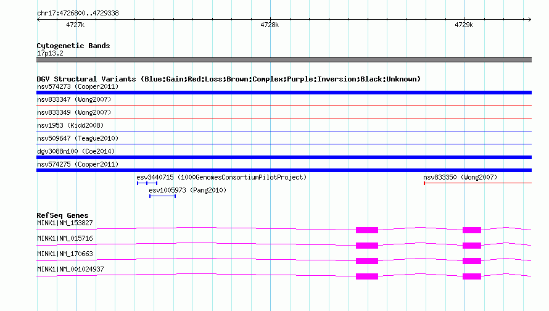The image size is (549, 311).
Task: Click the Cytogenetic Bands track title
Action: point(73,46)
